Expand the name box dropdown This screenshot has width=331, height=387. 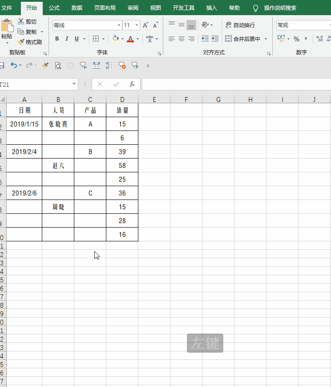coord(74,84)
